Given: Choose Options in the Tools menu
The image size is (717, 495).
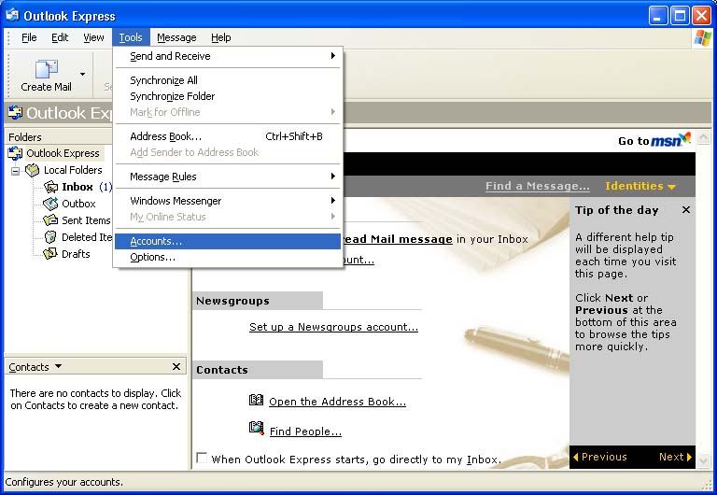Looking at the screenshot, I should (228, 257).
